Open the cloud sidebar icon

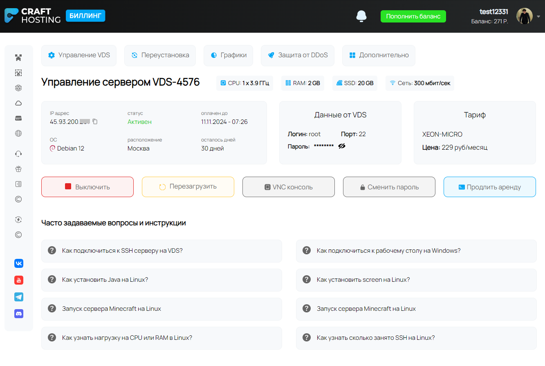(18, 103)
